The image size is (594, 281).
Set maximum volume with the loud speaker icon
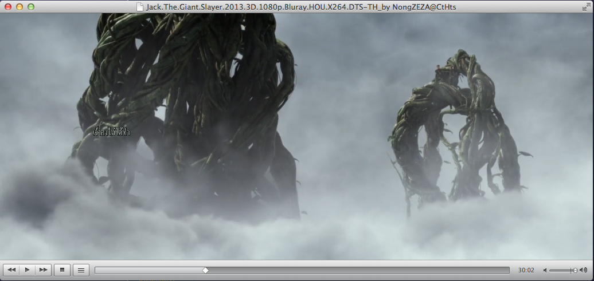pos(584,270)
